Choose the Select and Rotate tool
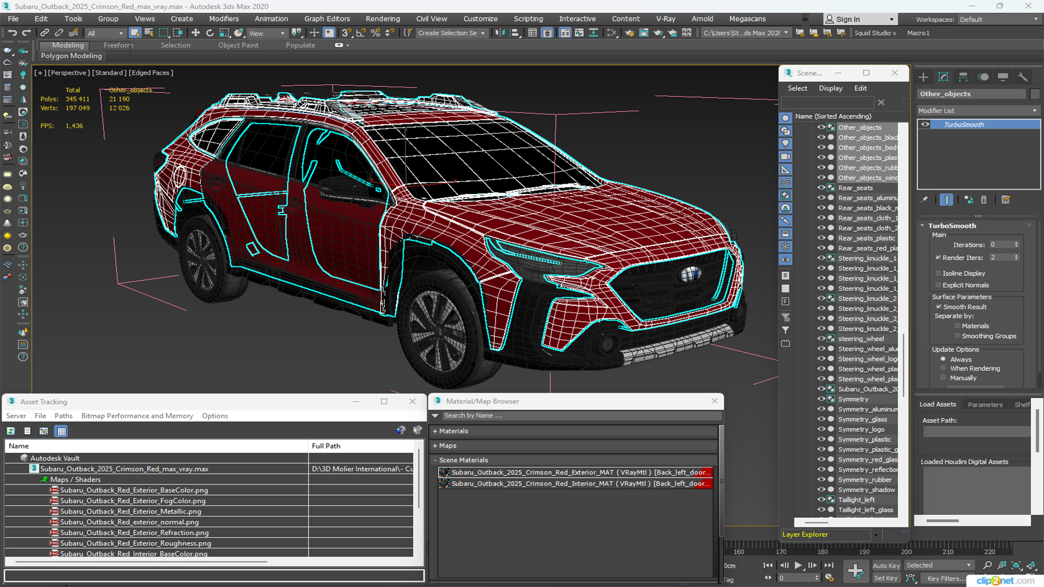The width and height of the screenshot is (1044, 587). (210, 33)
